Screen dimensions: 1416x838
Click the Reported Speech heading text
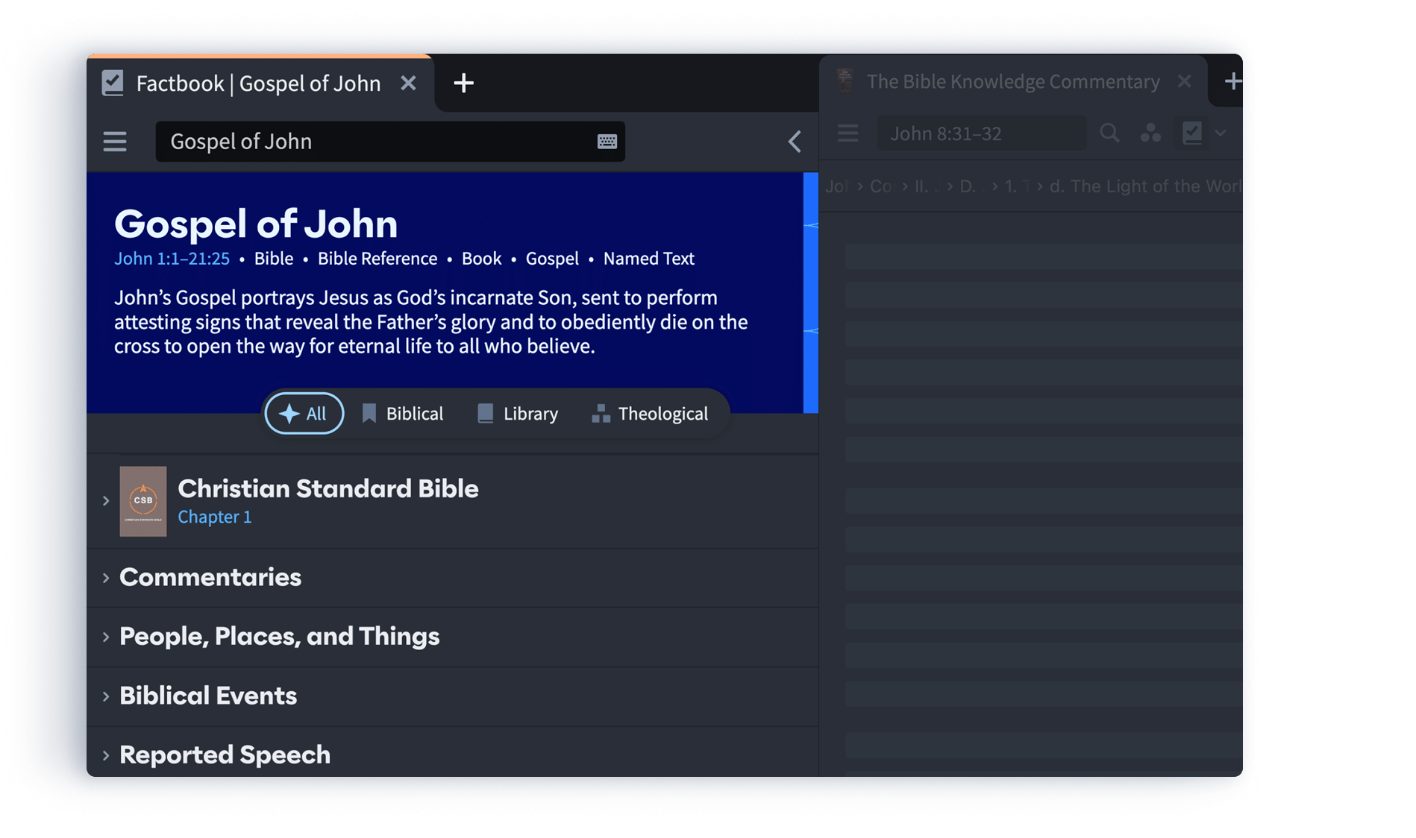(225, 754)
